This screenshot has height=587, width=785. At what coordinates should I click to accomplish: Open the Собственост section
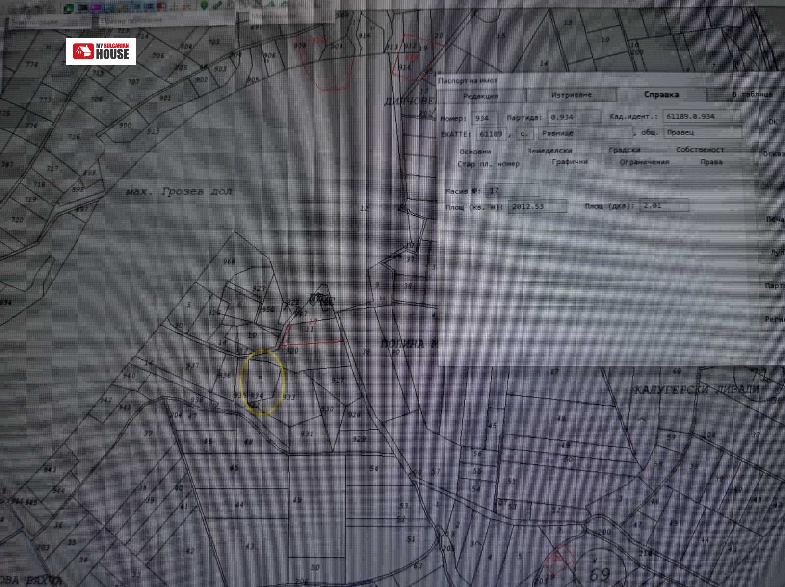click(x=700, y=150)
